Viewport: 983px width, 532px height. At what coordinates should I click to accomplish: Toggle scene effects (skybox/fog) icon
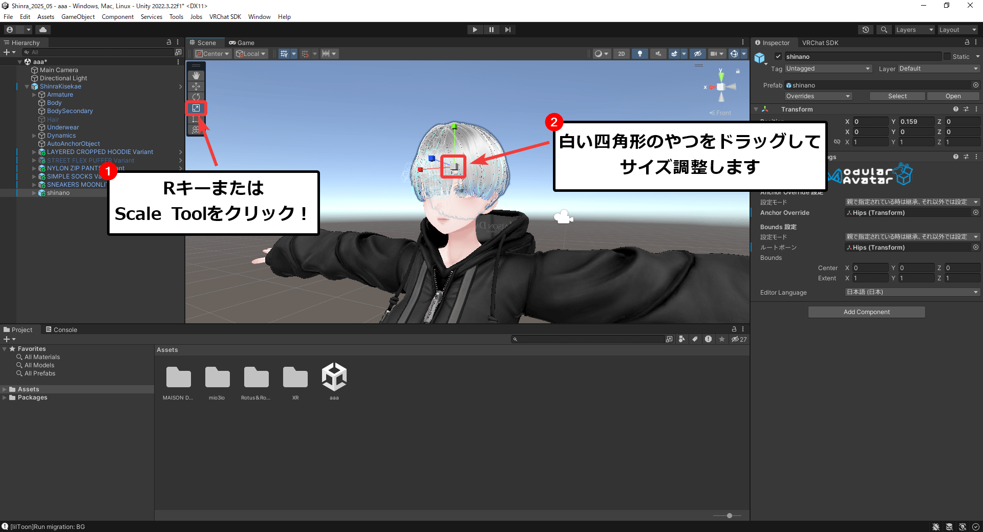[675, 54]
